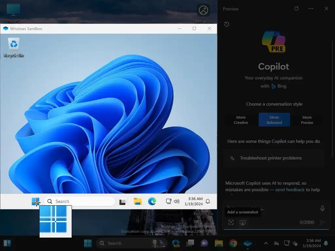Viewport: 335px width, 251px height.
Task: Open the send feedback link
Action: tap(290, 190)
